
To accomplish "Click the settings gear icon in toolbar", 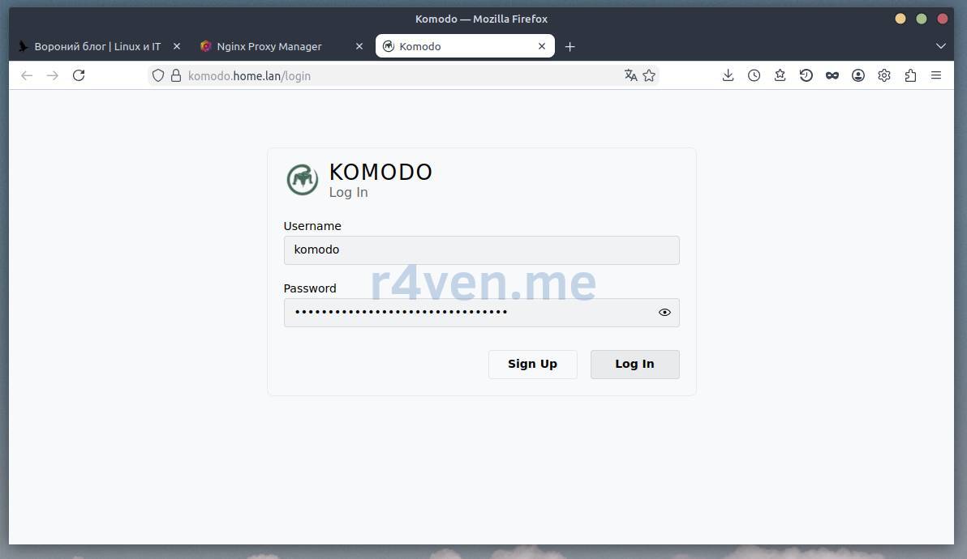I will coord(884,75).
